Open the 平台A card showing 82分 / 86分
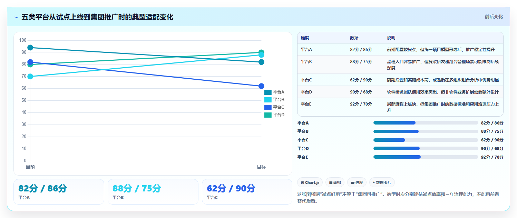Viewport: 517px width, 218px height. 59,192
